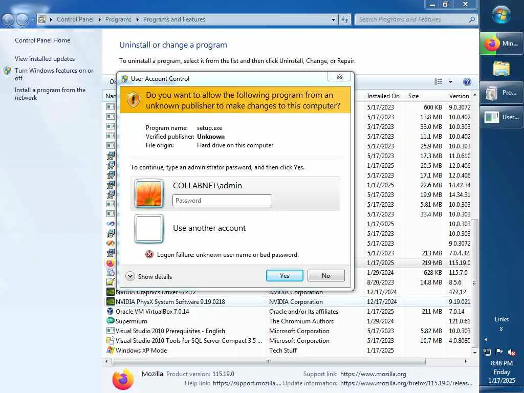524x393 pixels.
Task: Open Control Panel Home link
Action: pos(42,40)
